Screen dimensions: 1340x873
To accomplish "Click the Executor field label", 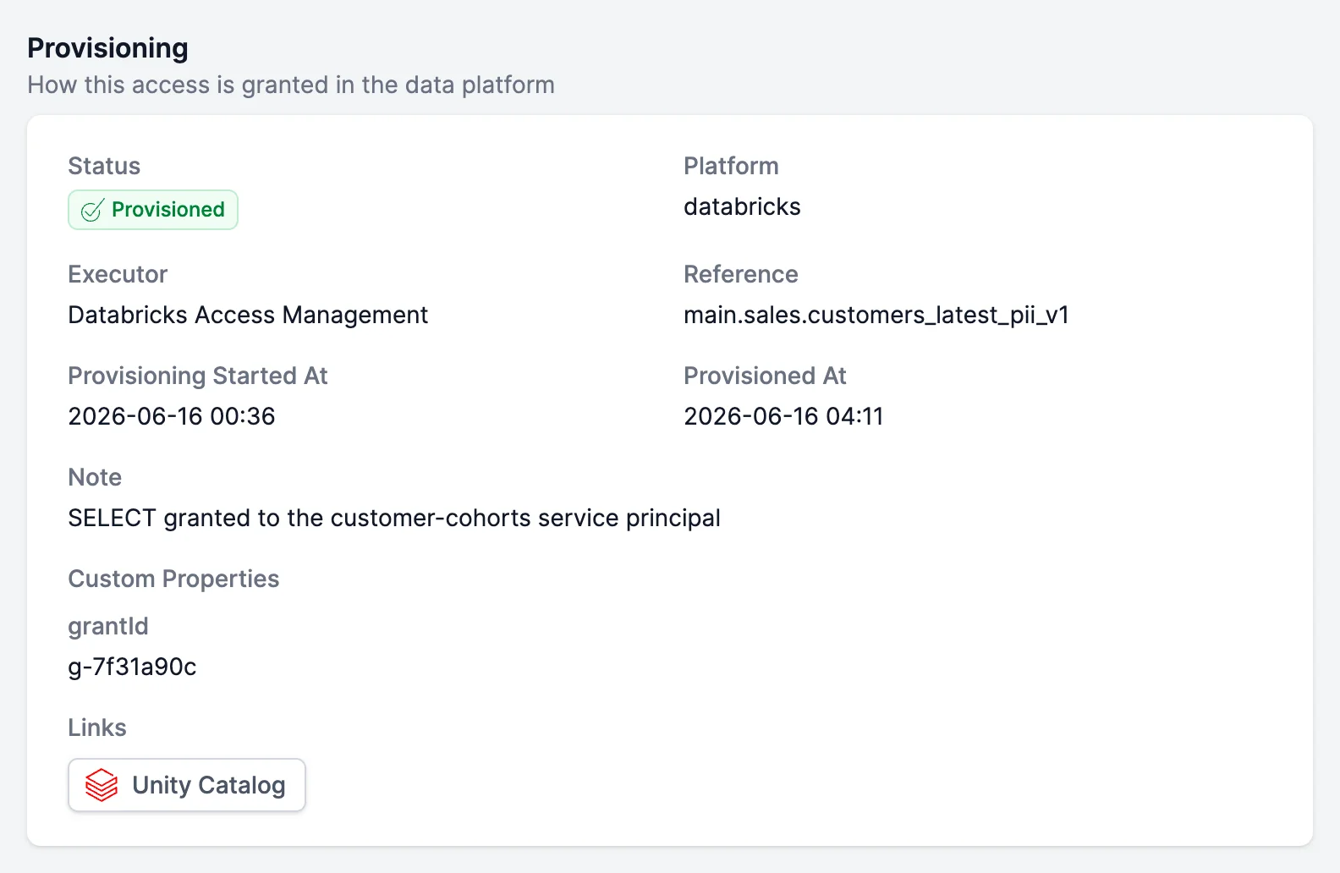I will click(x=118, y=274).
